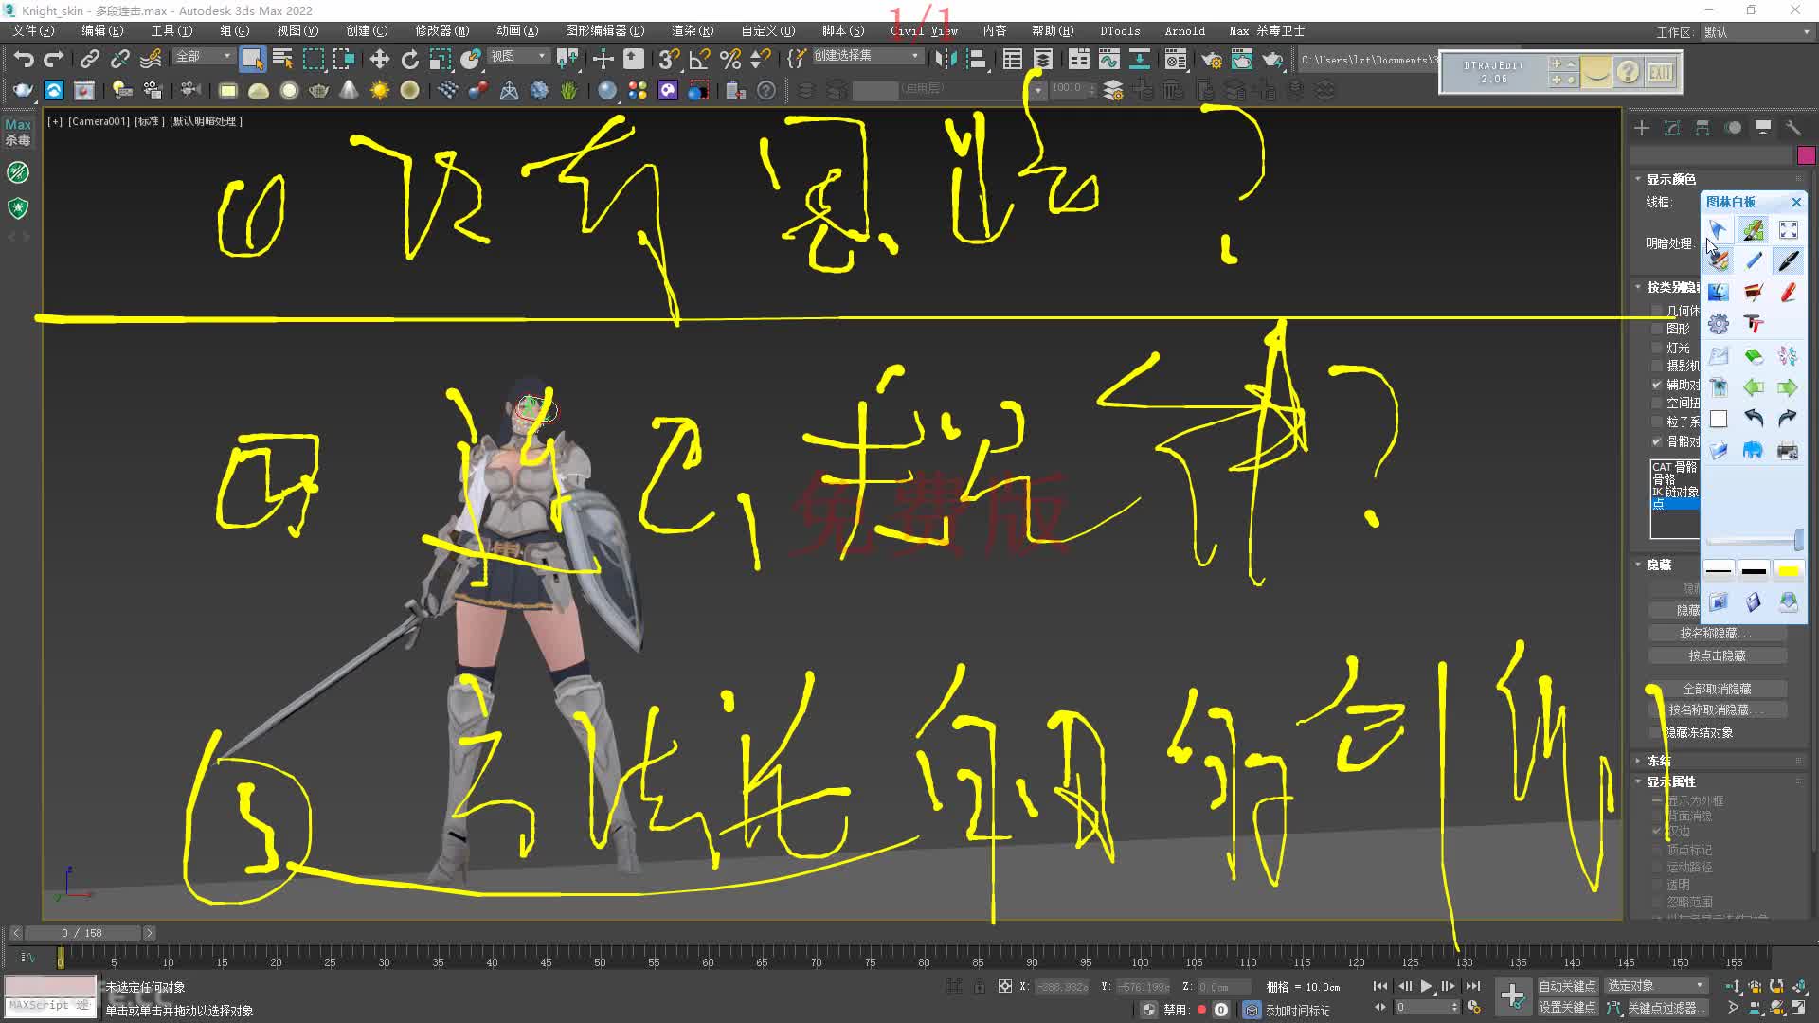Click the DTrajEdit EXIT button
The image size is (1819, 1023).
tap(1660, 72)
